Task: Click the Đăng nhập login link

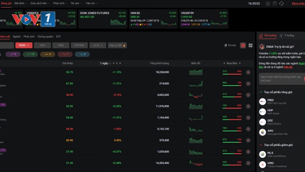Action: (x=298, y=3)
